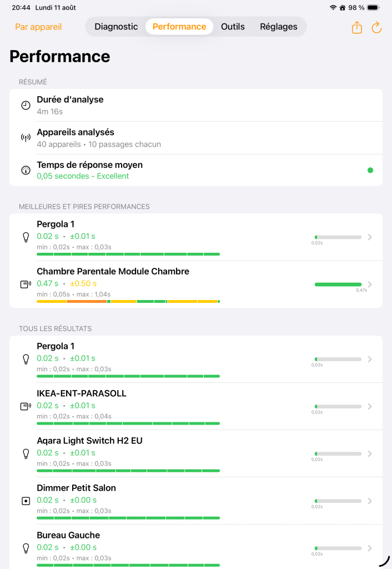The width and height of the screenshot is (392, 569).
Task: Open the Outils tab
Action: (233, 27)
